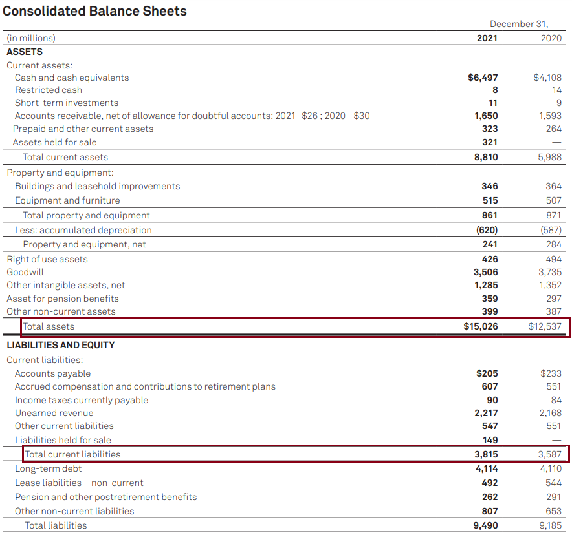Click the Cash and cash equivalents label
The image size is (572, 535).
pyautogui.click(x=72, y=78)
